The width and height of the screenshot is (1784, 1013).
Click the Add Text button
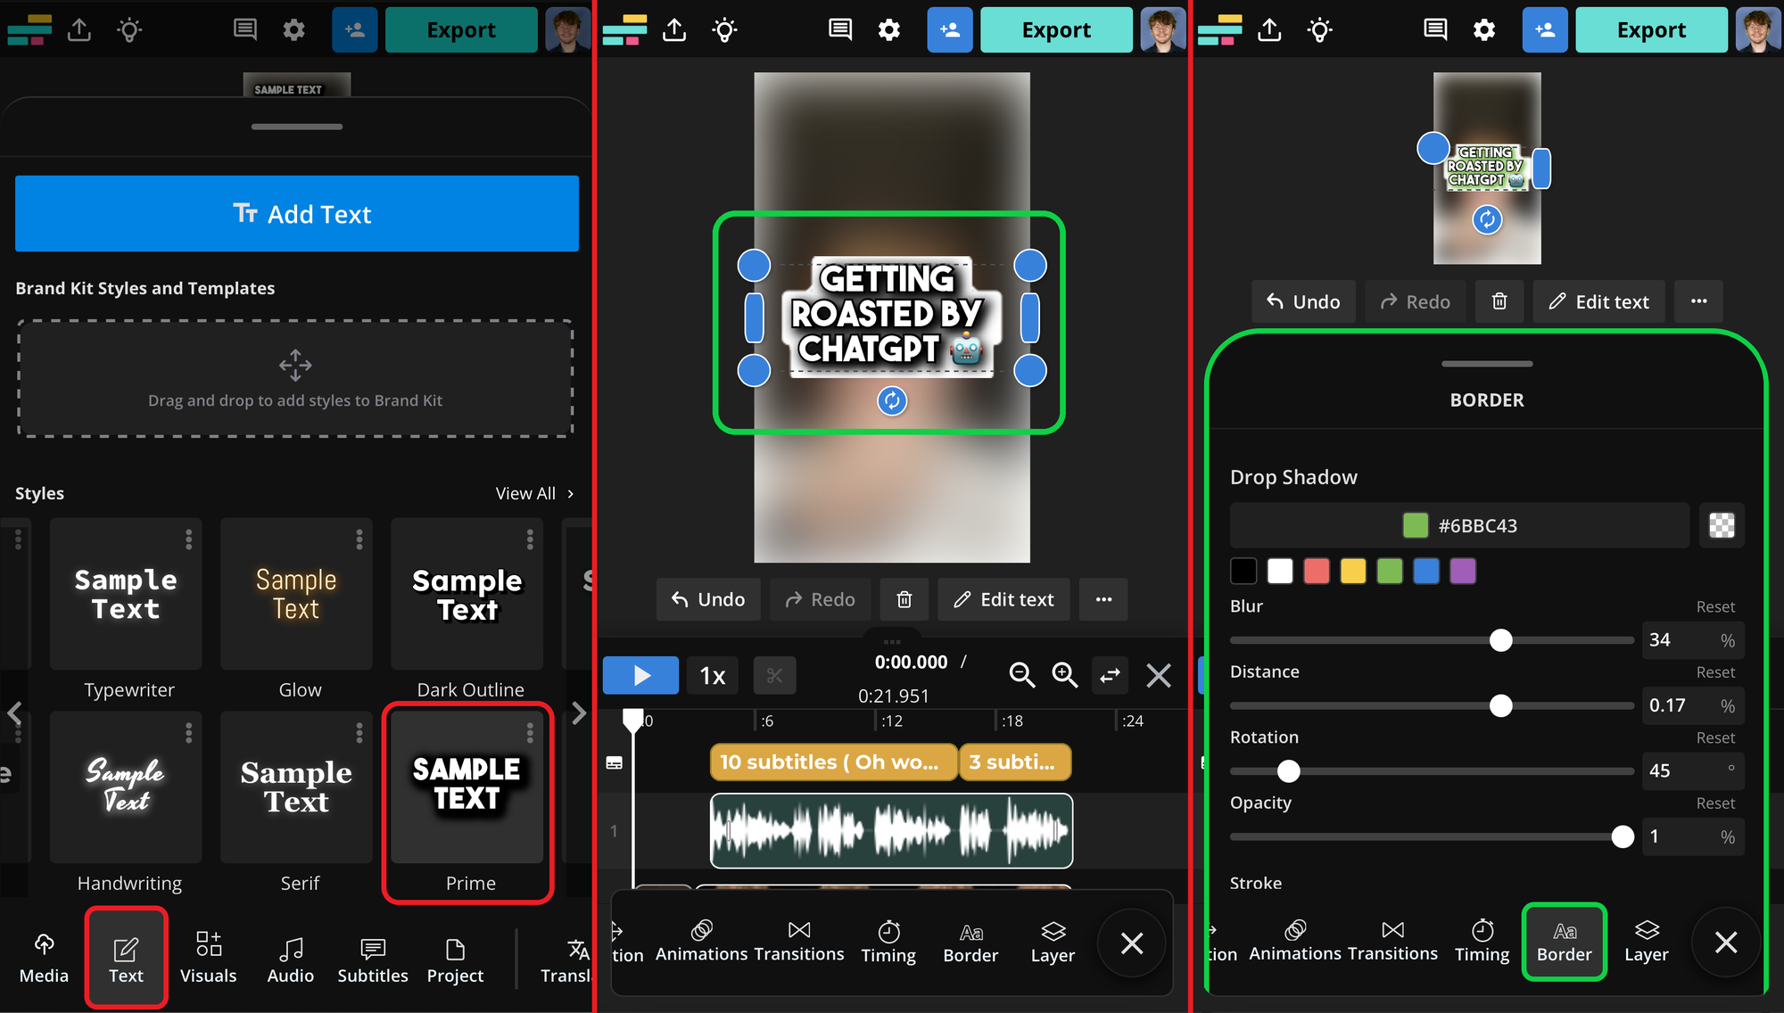297,214
